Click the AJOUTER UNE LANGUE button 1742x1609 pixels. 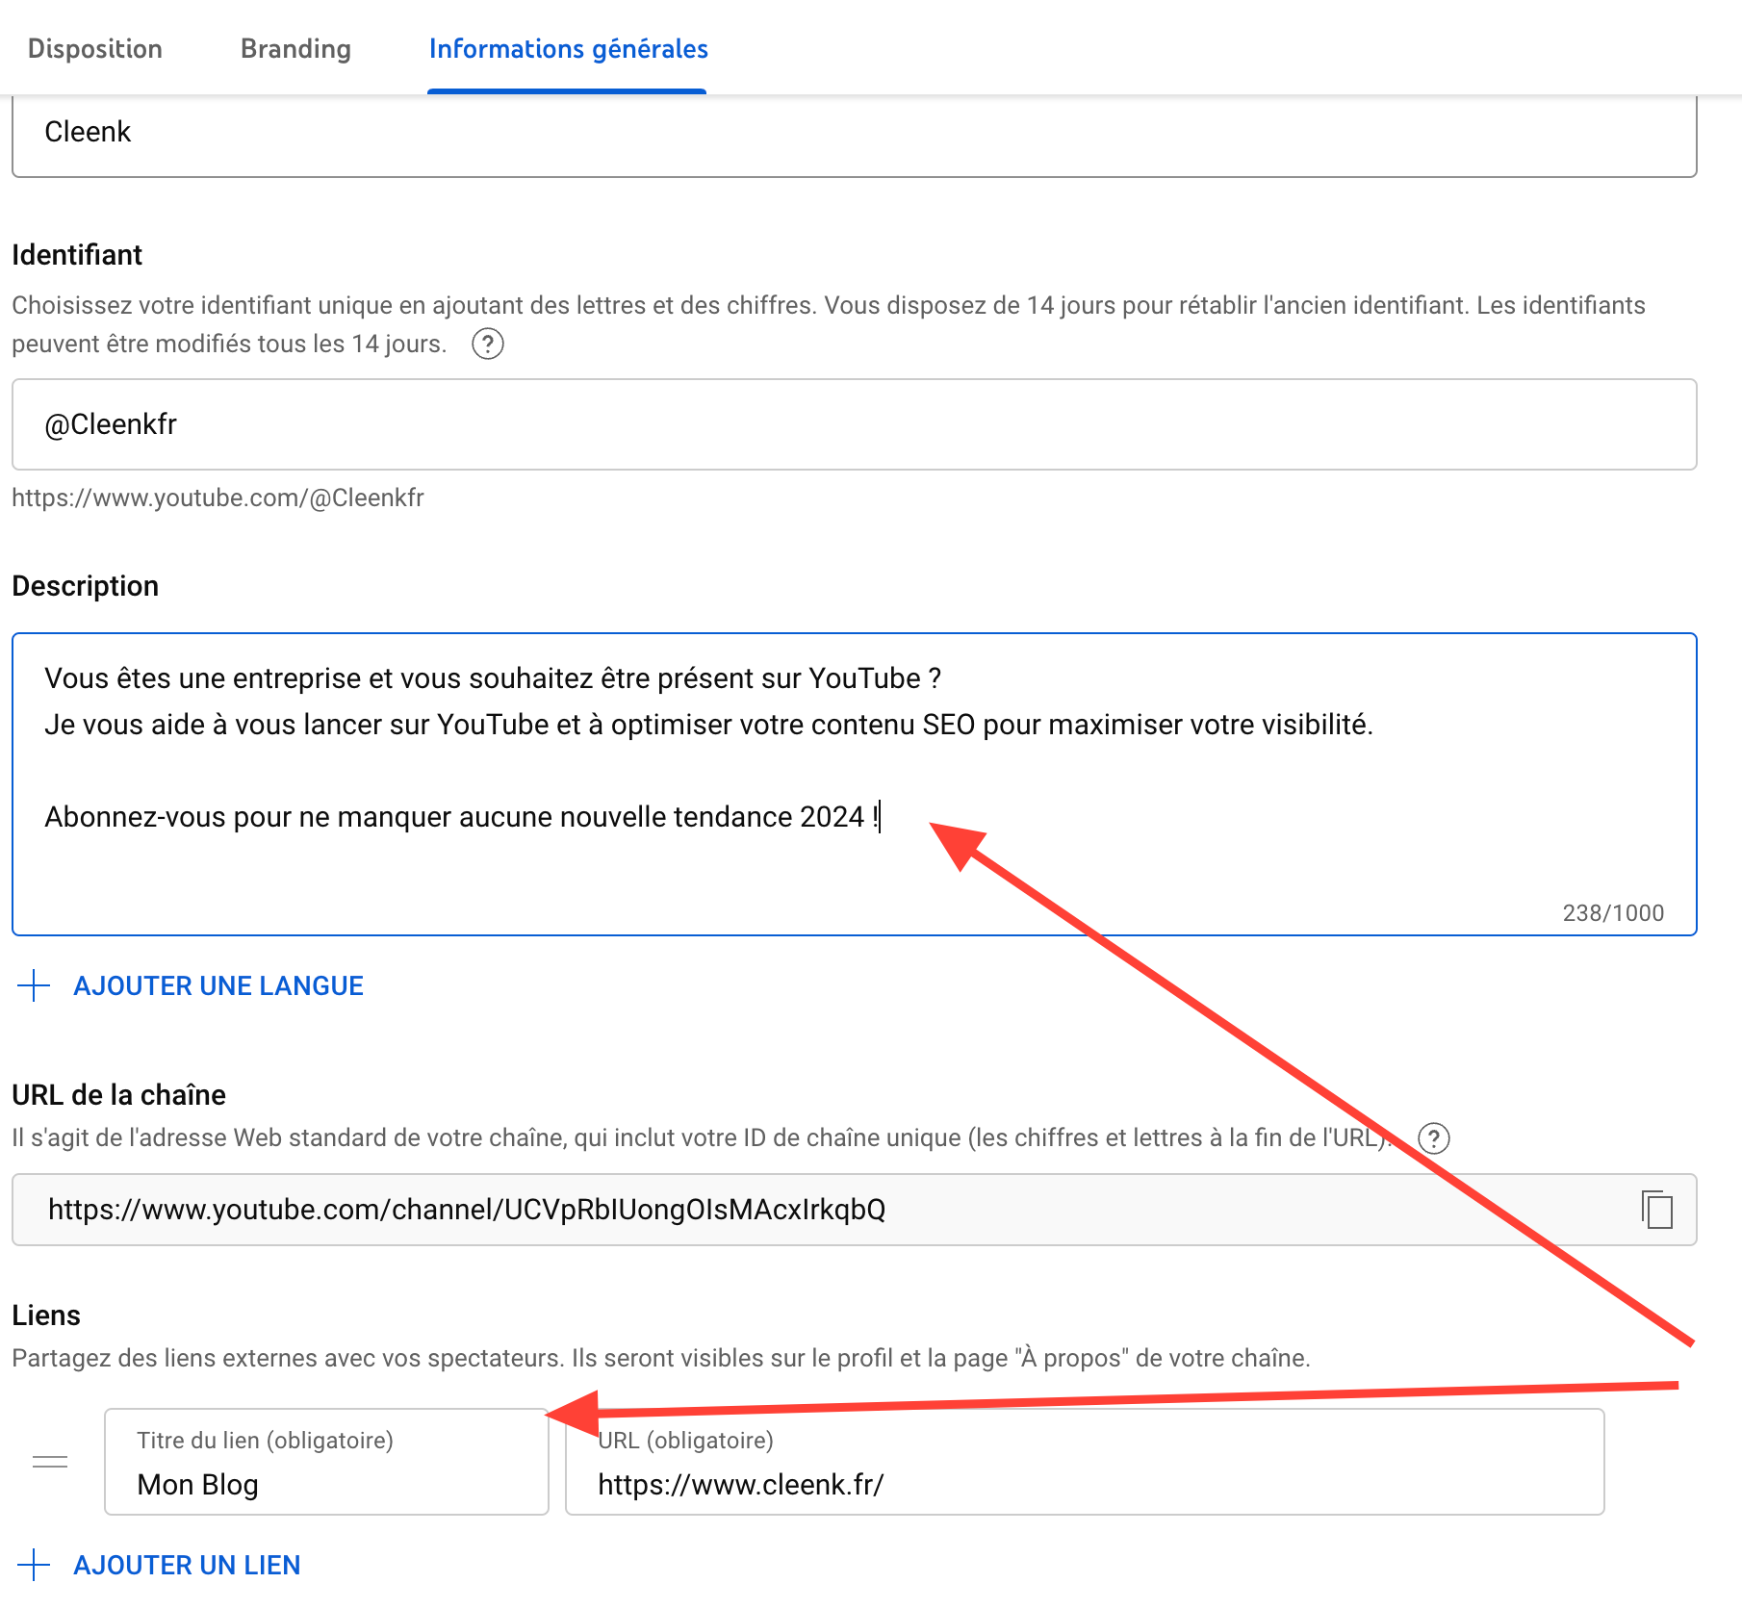(218, 985)
